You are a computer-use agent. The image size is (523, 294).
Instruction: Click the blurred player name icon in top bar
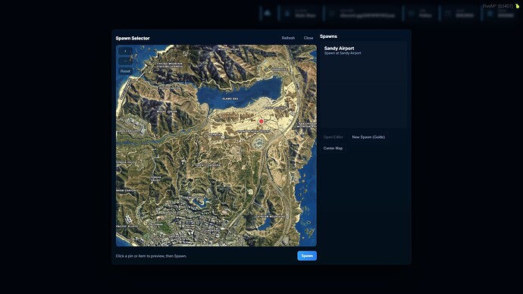tap(287, 14)
